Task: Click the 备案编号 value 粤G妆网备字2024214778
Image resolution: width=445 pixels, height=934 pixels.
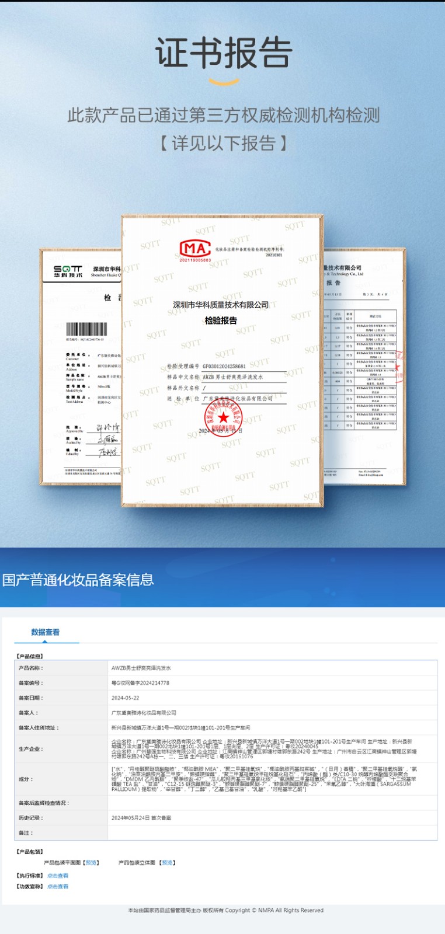Action: [140, 683]
